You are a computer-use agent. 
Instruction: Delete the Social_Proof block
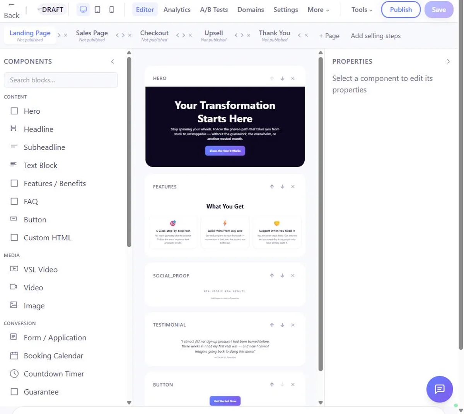293,275
